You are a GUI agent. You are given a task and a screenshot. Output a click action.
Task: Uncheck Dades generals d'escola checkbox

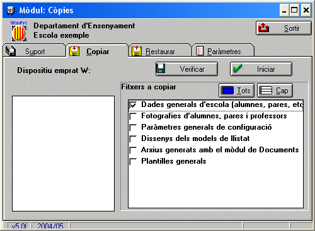coord(133,104)
